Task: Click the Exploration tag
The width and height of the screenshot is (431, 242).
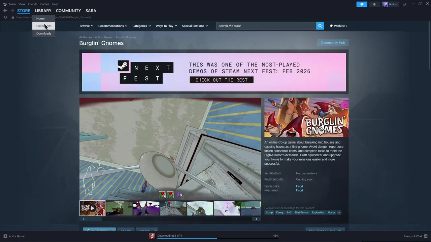Action: (x=318, y=212)
